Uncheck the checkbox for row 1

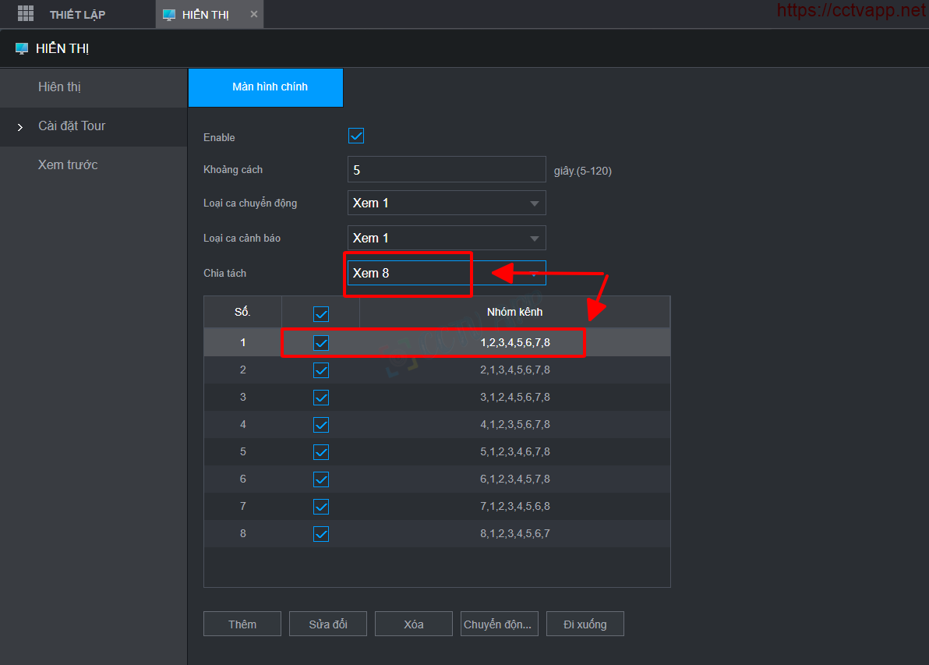click(x=320, y=342)
